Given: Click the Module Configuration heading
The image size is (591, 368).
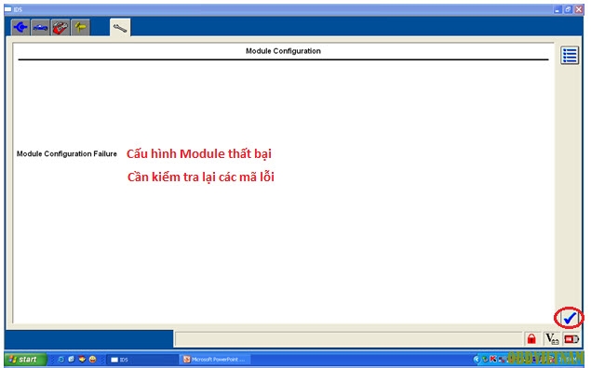Looking at the screenshot, I should 283,51.
